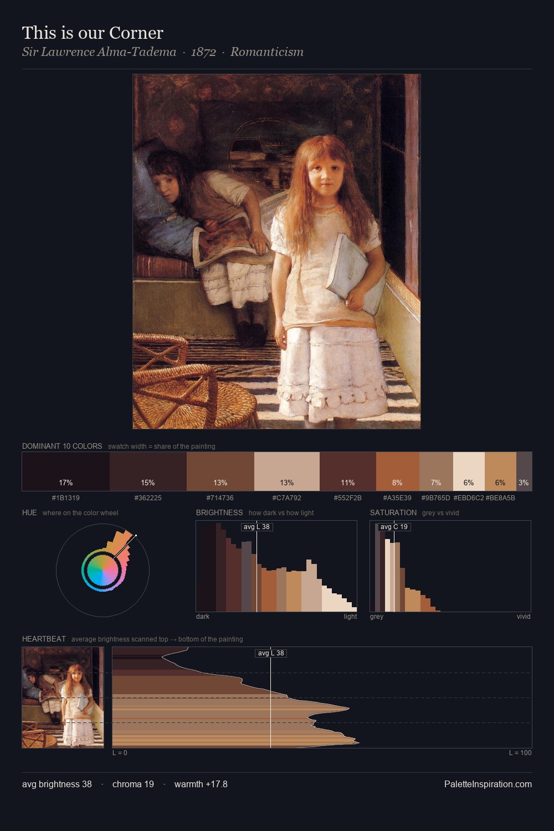Click 'swatch width = share of the painting'
This screenshot has height=831, width=554.
coord(162,447)
